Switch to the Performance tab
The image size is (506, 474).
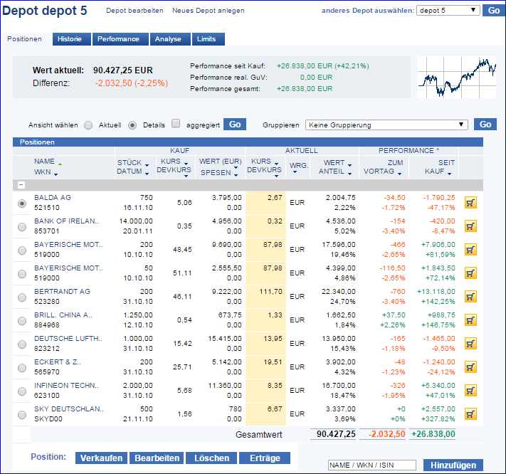click(120, 39)
